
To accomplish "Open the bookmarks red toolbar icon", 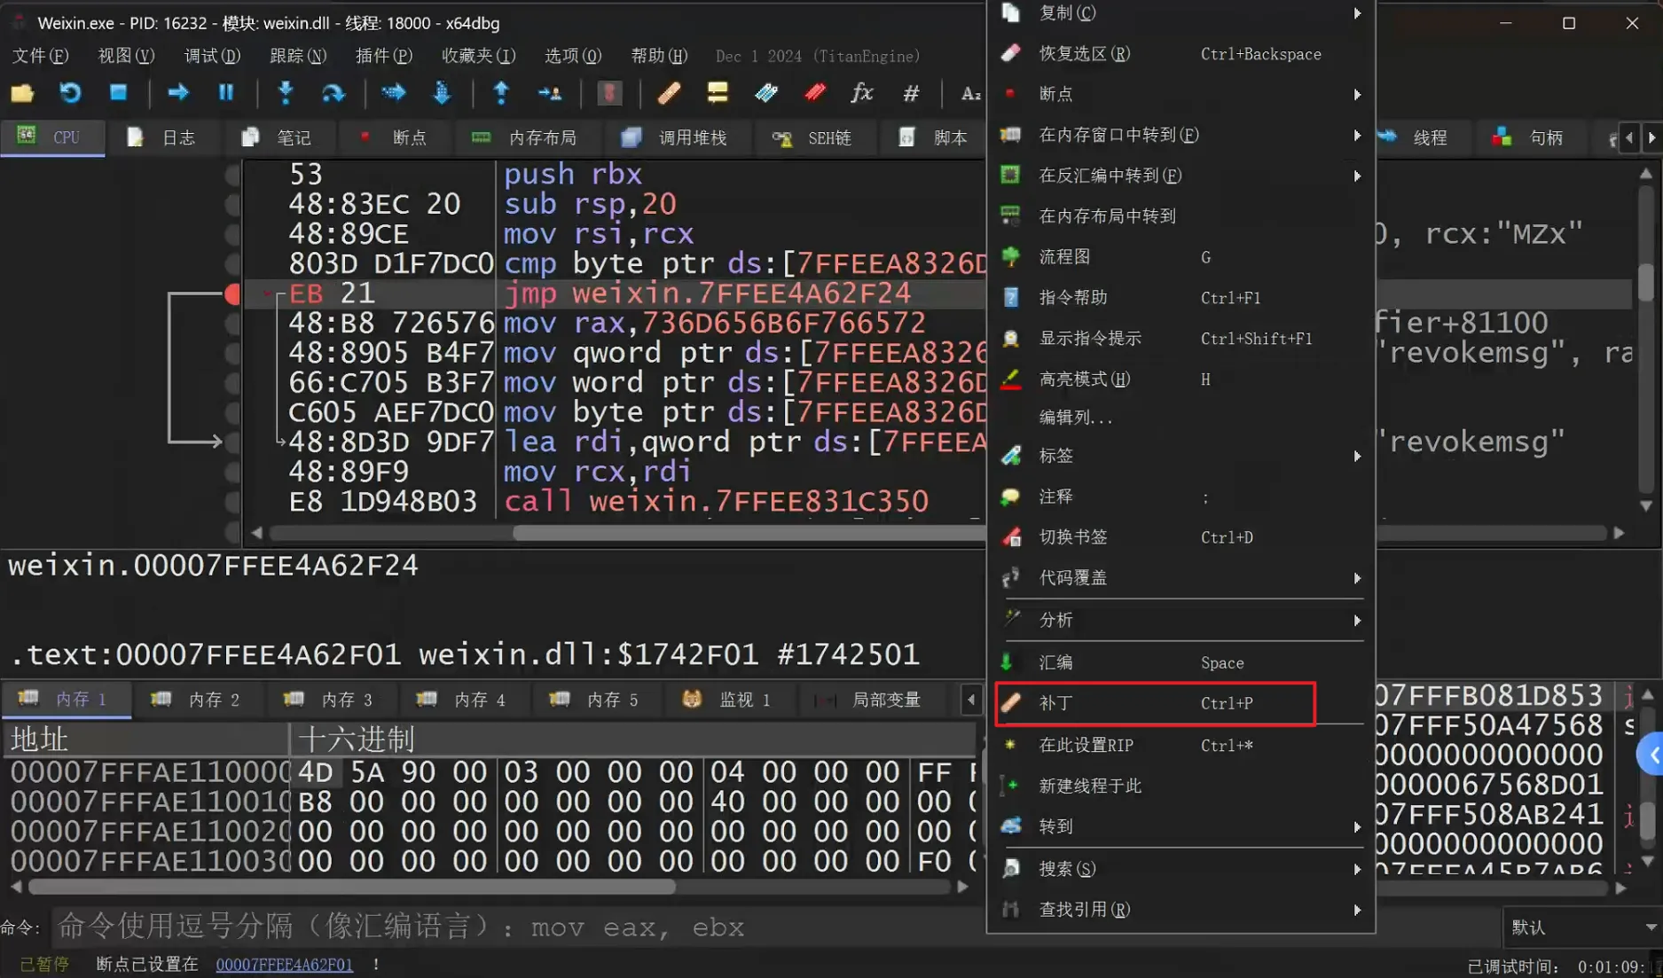I will click(x=814, y=93).
